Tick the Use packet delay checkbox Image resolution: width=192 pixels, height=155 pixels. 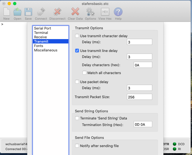click(77, 82)
